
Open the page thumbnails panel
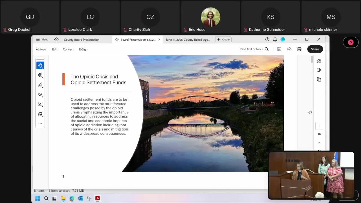click(x=319, y=80)
